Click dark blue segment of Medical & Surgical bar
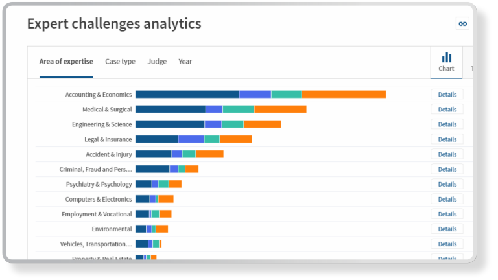This screenshot has height=280, width=498. pos(170,110)
